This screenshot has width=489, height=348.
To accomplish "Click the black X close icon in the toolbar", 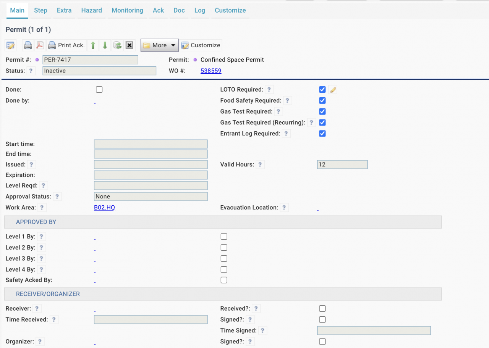I will [130, 45].
